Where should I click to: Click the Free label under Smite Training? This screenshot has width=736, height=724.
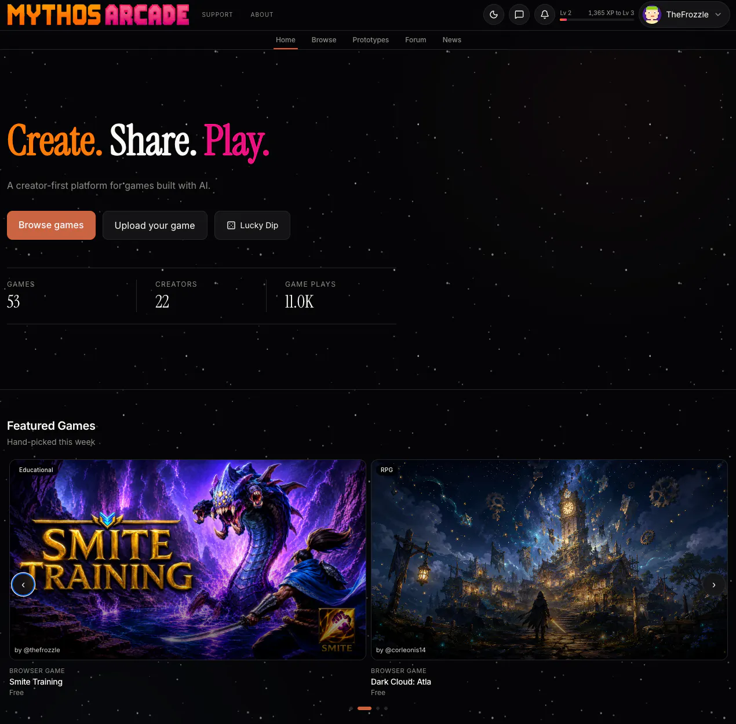(x=16, y=693)
